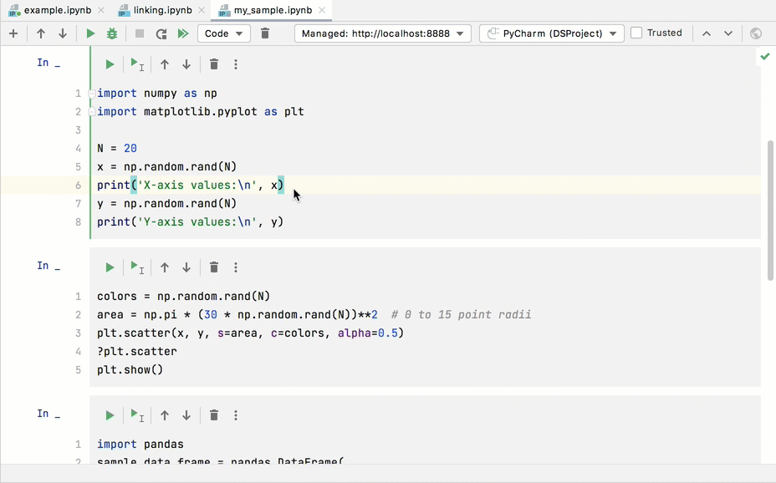
Task: Restart the kernel using the restart icon
Action: 161,33
